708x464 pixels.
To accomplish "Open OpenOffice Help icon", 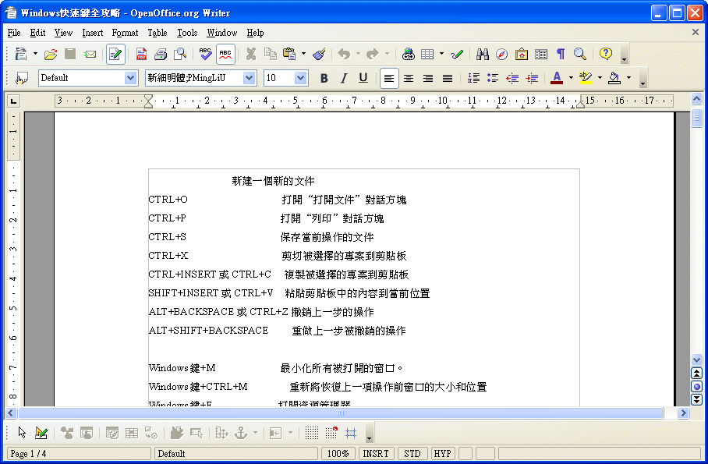I will pyautogui.click(x=606, y=55).
